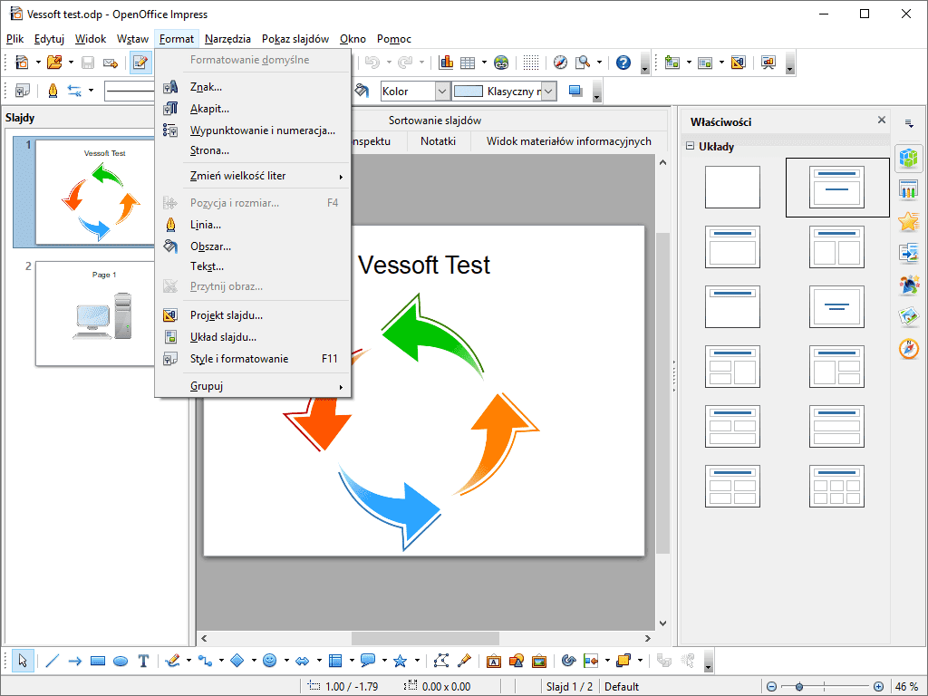Choose the blank slide layout

click(732, 187)
